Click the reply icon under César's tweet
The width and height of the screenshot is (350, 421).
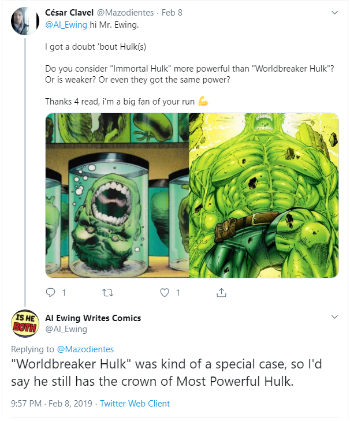[50, 293]
